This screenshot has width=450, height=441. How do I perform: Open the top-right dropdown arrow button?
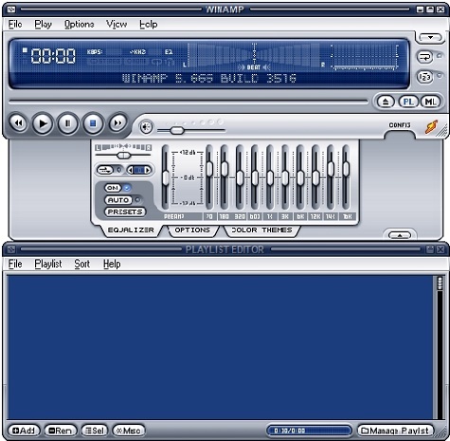pyautogui.click(x=430, y=38)
